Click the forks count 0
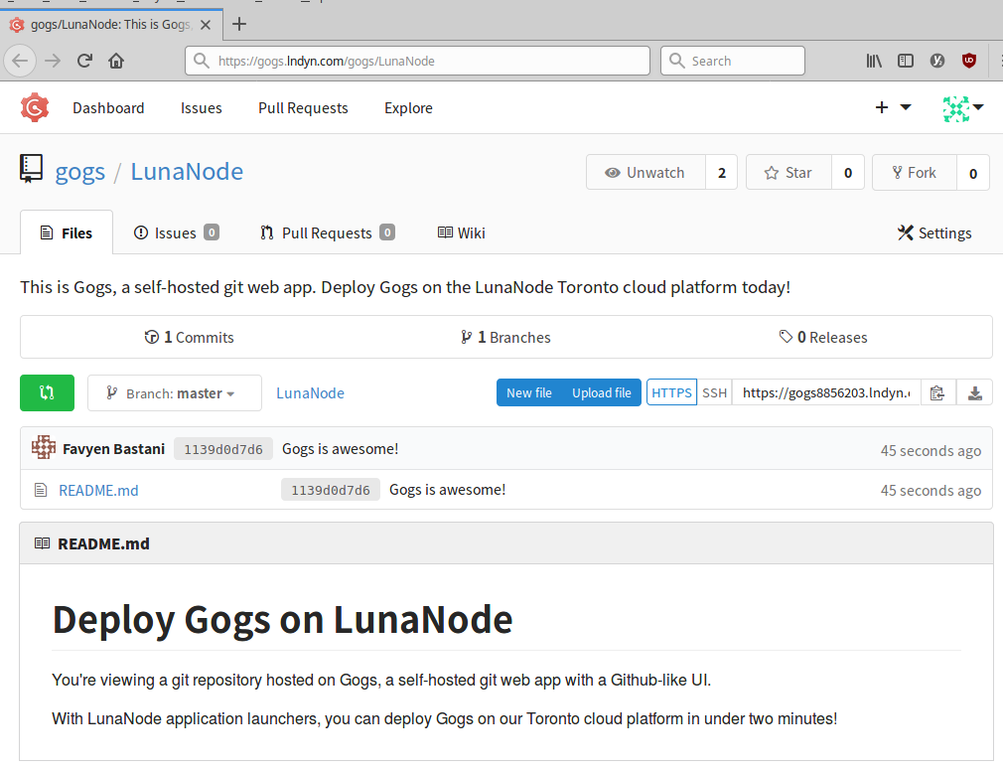1003x770 pixels. tap(973, 173)
